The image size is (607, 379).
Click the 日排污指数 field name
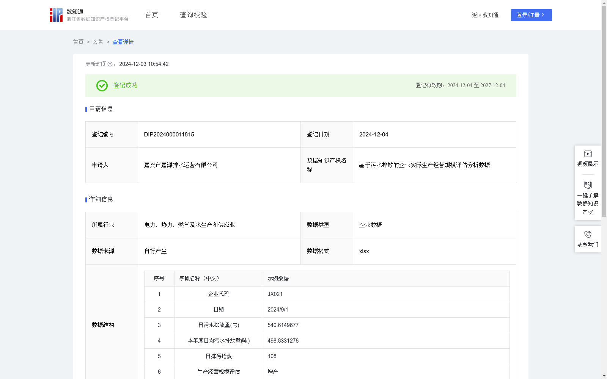pyautogui.click(x=219, y=356)
